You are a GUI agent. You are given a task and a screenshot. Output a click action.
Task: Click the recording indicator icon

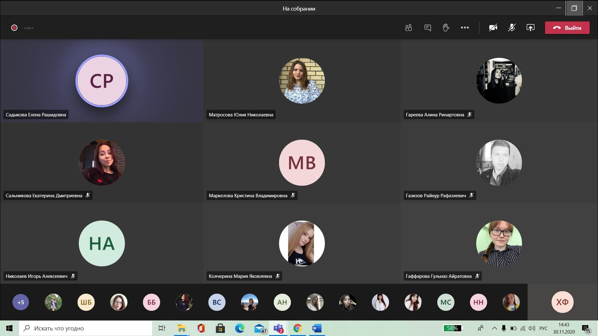point(14,28)
